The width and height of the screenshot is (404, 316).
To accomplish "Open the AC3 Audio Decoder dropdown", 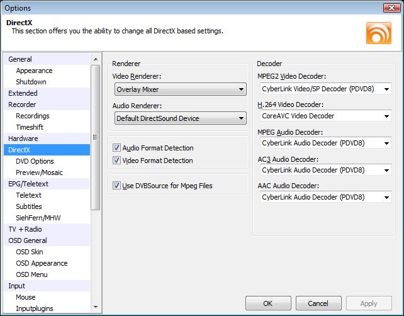I will [324, 170].
